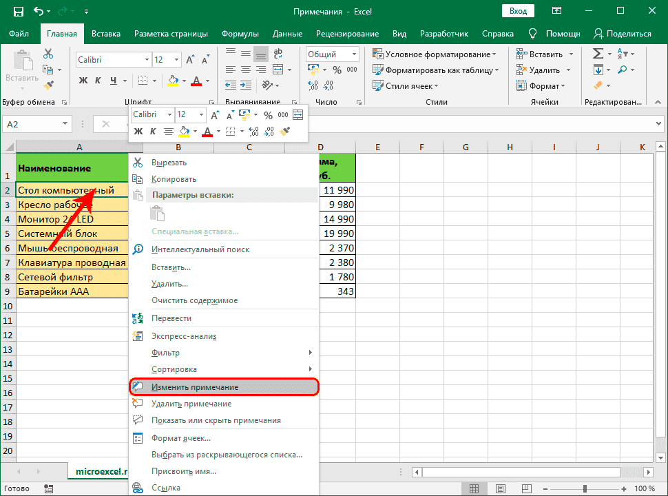Screen dimensions: 668x496
Task: Click the AutoSum sigma icon
Action: [598, 54]
